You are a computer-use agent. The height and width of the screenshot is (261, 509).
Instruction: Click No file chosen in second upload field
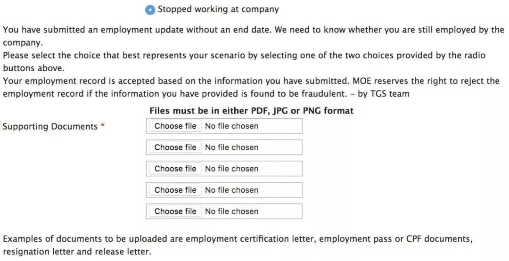pos(231,147)
